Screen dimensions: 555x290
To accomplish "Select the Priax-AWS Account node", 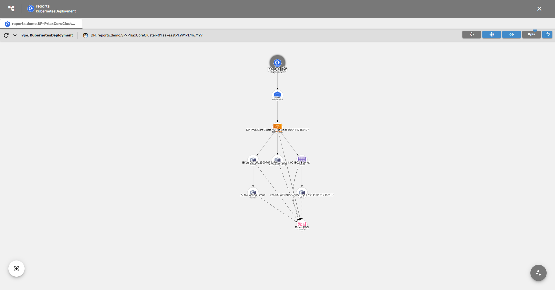I will pyautogui.click(x=302, y=224).
